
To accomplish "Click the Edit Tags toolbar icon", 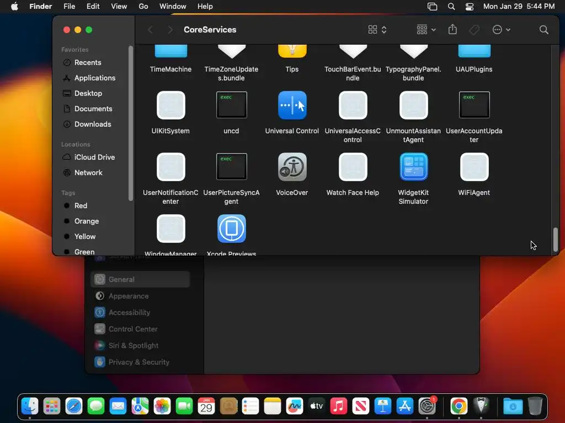I will pos(474,30).
